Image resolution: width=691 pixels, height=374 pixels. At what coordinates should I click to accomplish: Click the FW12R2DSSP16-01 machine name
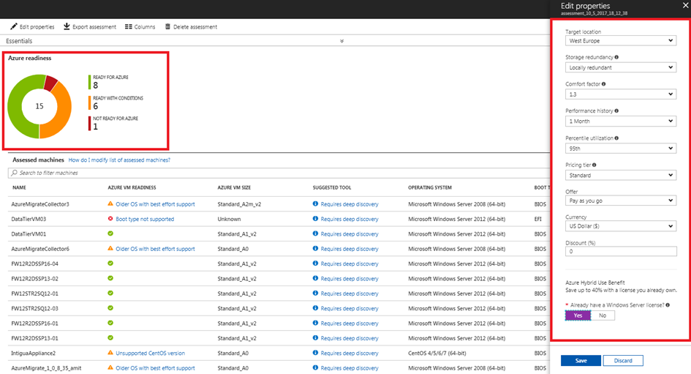34,323
